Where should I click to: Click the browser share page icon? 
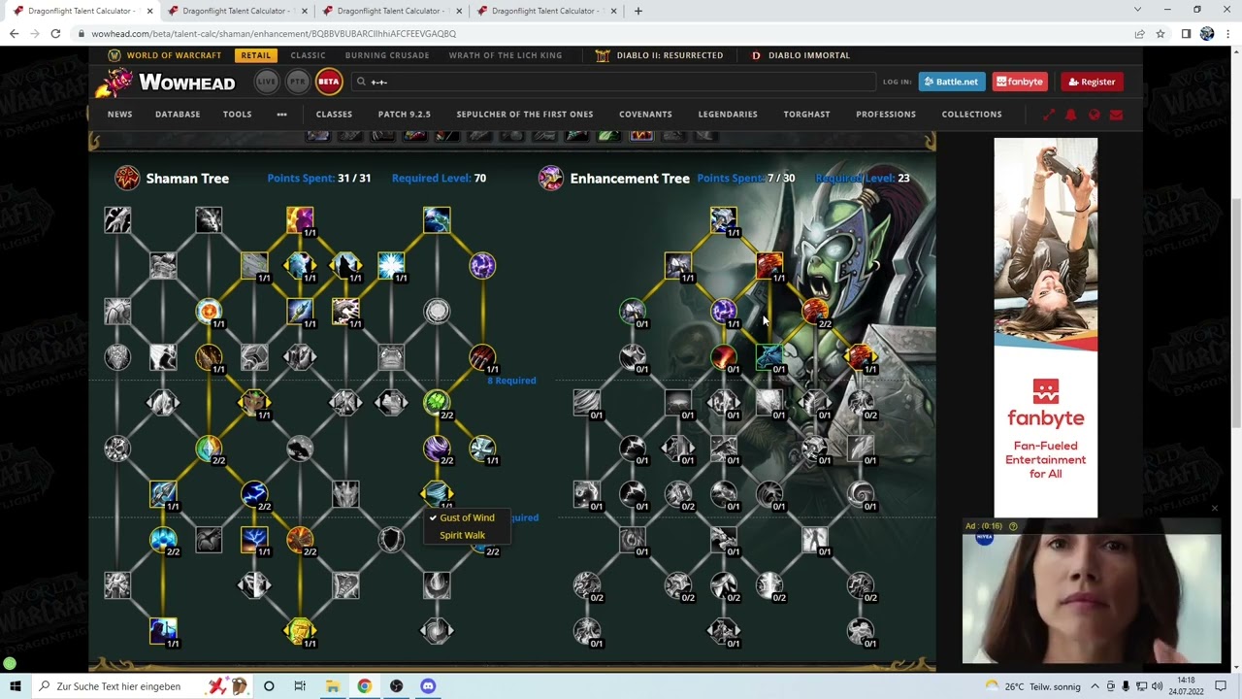coord(1139,33)
